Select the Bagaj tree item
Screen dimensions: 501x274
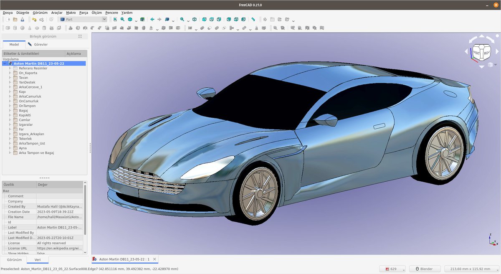(23, 111)
